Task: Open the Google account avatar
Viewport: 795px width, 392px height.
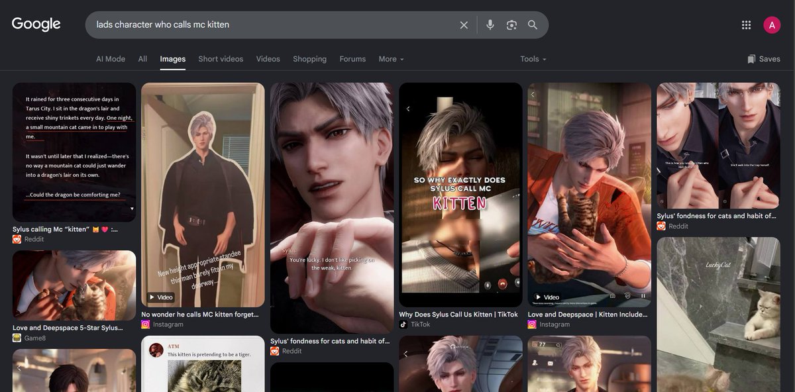Action: click(772, 24)
